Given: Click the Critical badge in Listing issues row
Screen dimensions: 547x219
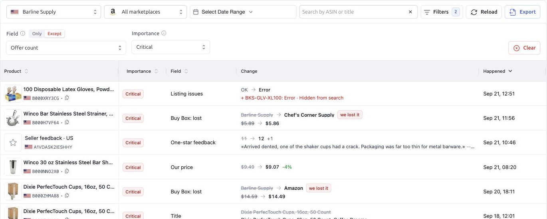Looking at the screenshot, I should [x=133, y=94].
